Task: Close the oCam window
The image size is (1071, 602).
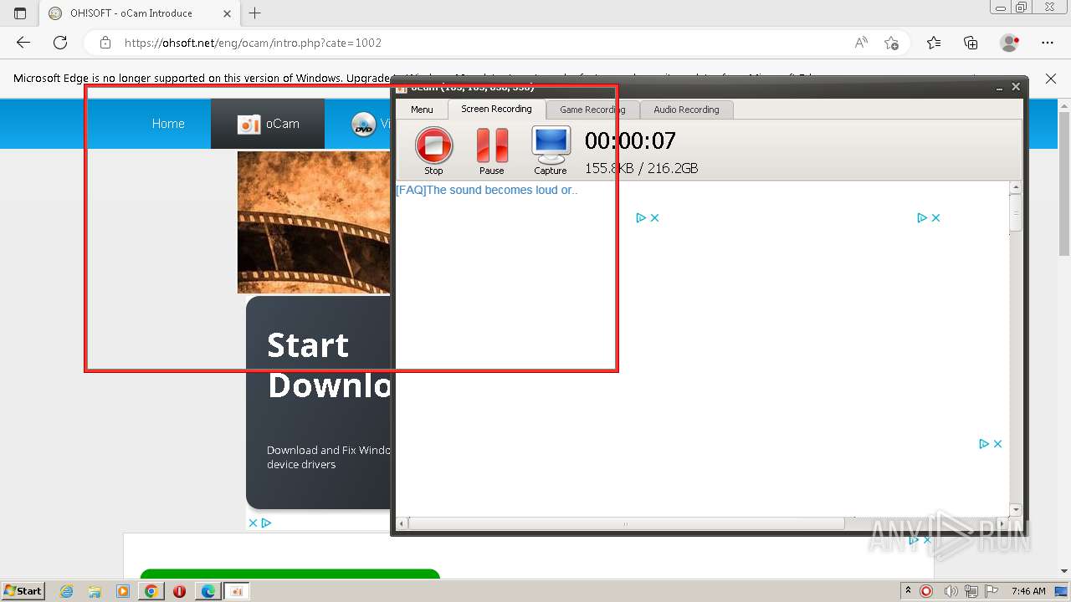Action: 1016,86
